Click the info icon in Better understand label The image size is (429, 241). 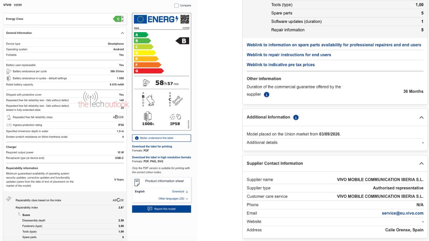[x=137, y=138]
